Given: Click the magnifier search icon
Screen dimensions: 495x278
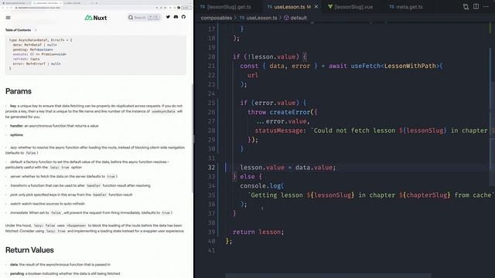Looking at the screenshot, I should 131,18.
